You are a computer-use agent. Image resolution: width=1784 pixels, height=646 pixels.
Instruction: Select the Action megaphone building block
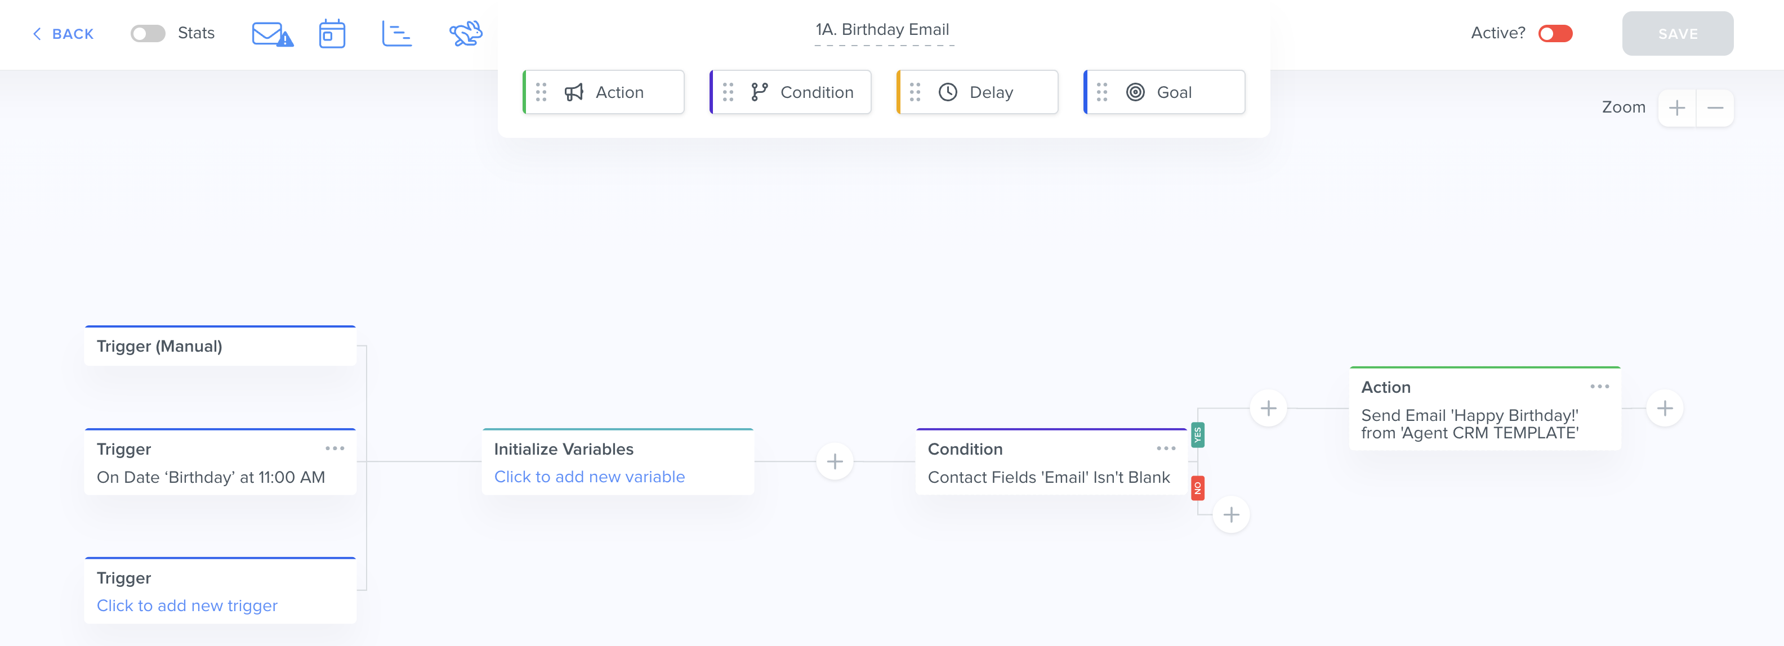point(604,92)
